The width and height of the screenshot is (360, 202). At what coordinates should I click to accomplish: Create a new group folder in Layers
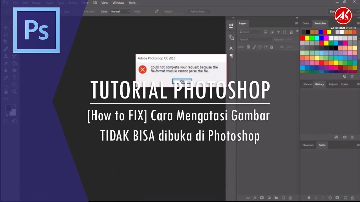[x=276, y=198]
